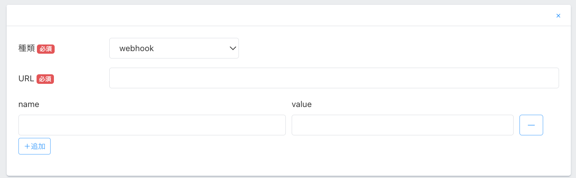Click the 種類 field label
The width and height of the screenshot is (576, 178).
click(x=27, y=49)
